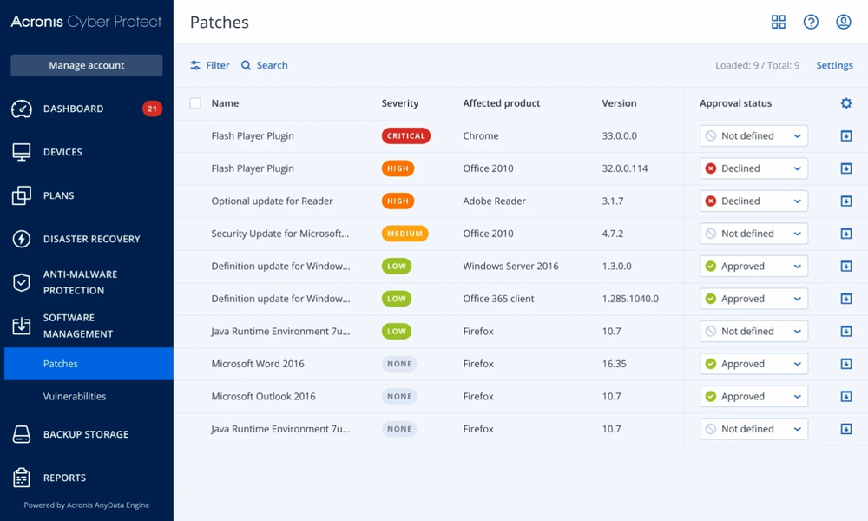Sort by Approval status column header
The image size is (868, 521).
tap(735, 103)
